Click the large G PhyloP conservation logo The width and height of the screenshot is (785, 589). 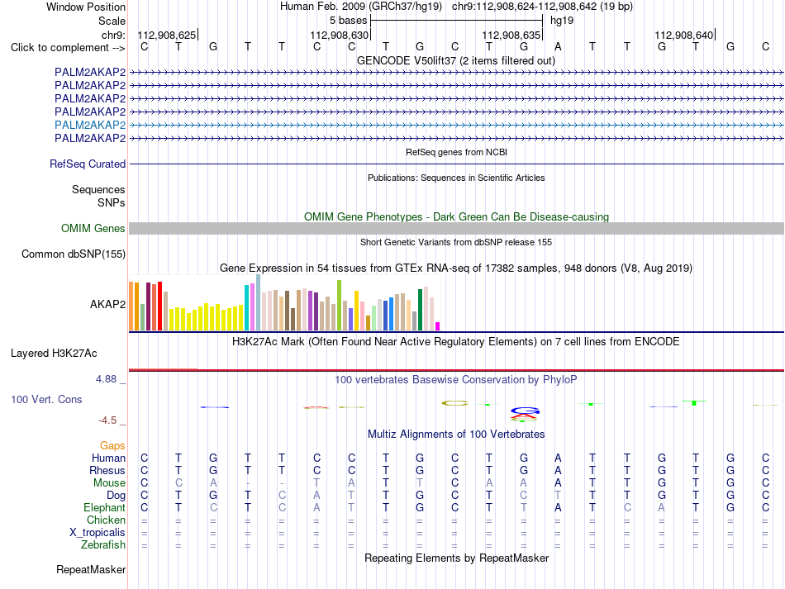click(x=525, y=411)
